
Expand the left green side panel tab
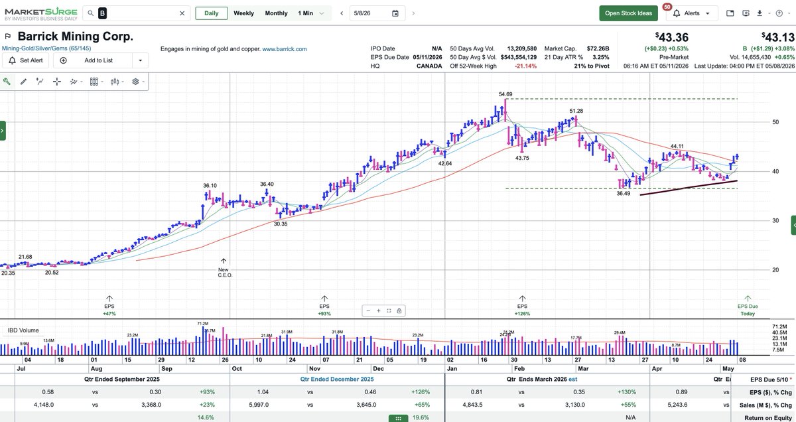point(3,131)
